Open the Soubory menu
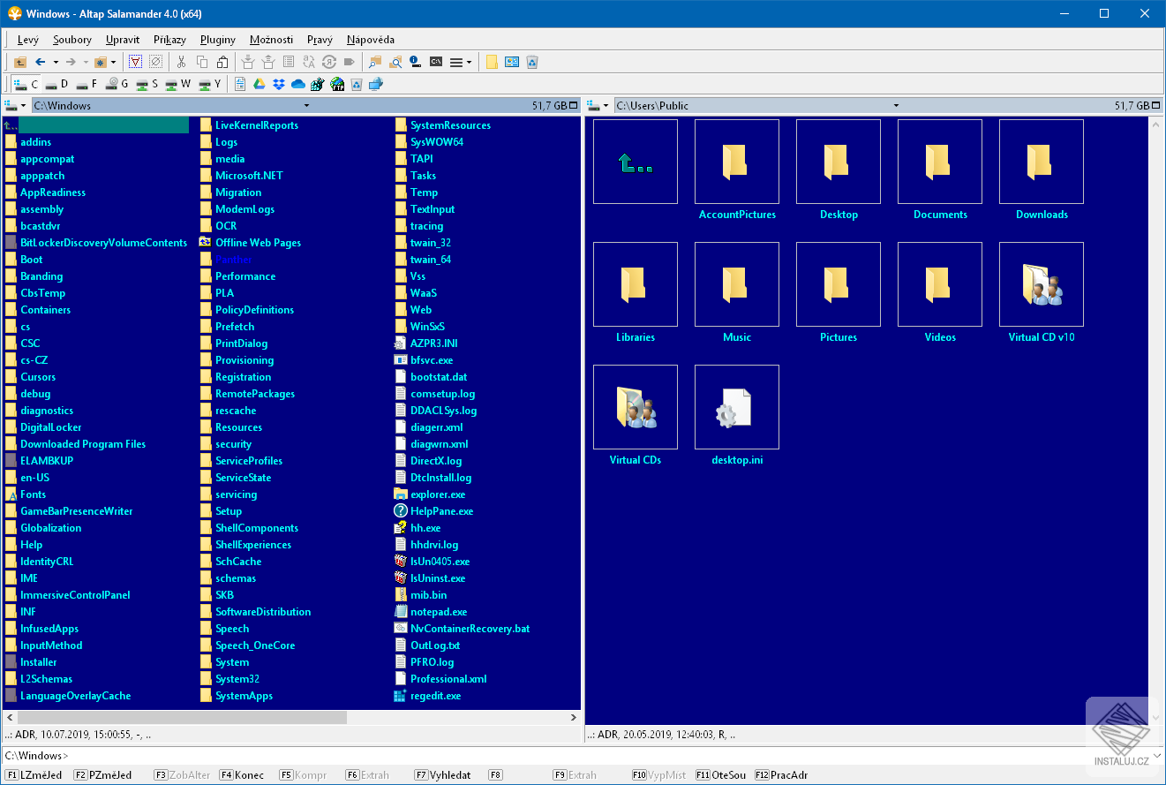The height and width of the screenshot is (785, 1166). tap(71, 40)
